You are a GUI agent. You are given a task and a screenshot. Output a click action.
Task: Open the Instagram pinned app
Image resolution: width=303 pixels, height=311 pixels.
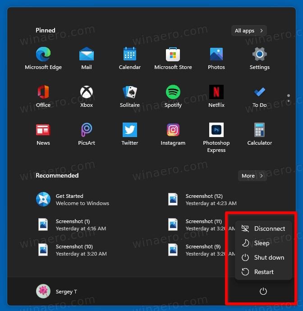click(173, 131)
